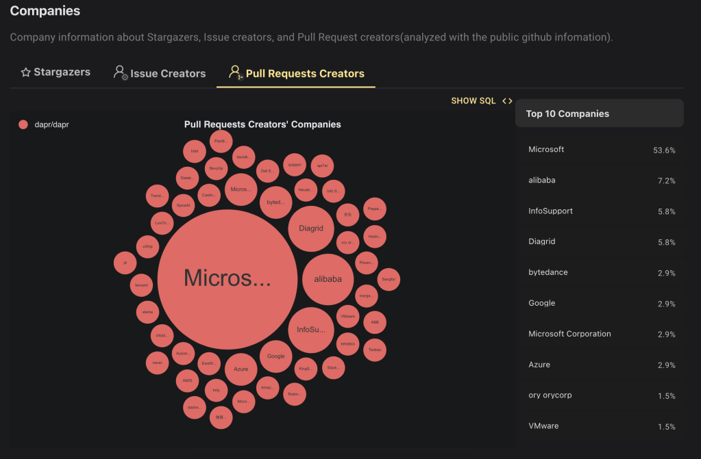The image size is (701, 459).
Task: Switch to the Stargazers tab
Action: tap(56, 73)
